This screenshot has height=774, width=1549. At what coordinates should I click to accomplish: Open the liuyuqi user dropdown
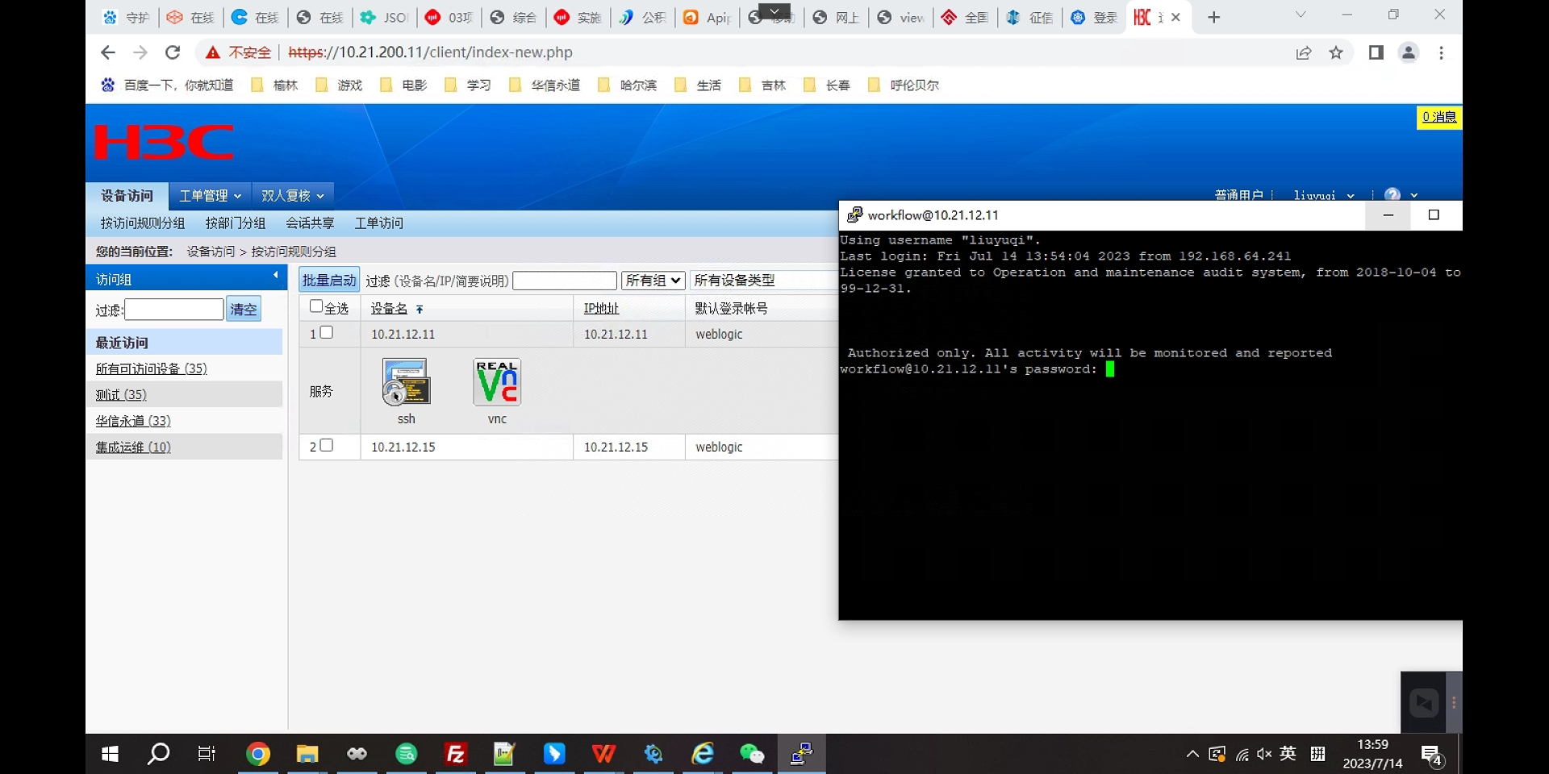click(1323, 195)
